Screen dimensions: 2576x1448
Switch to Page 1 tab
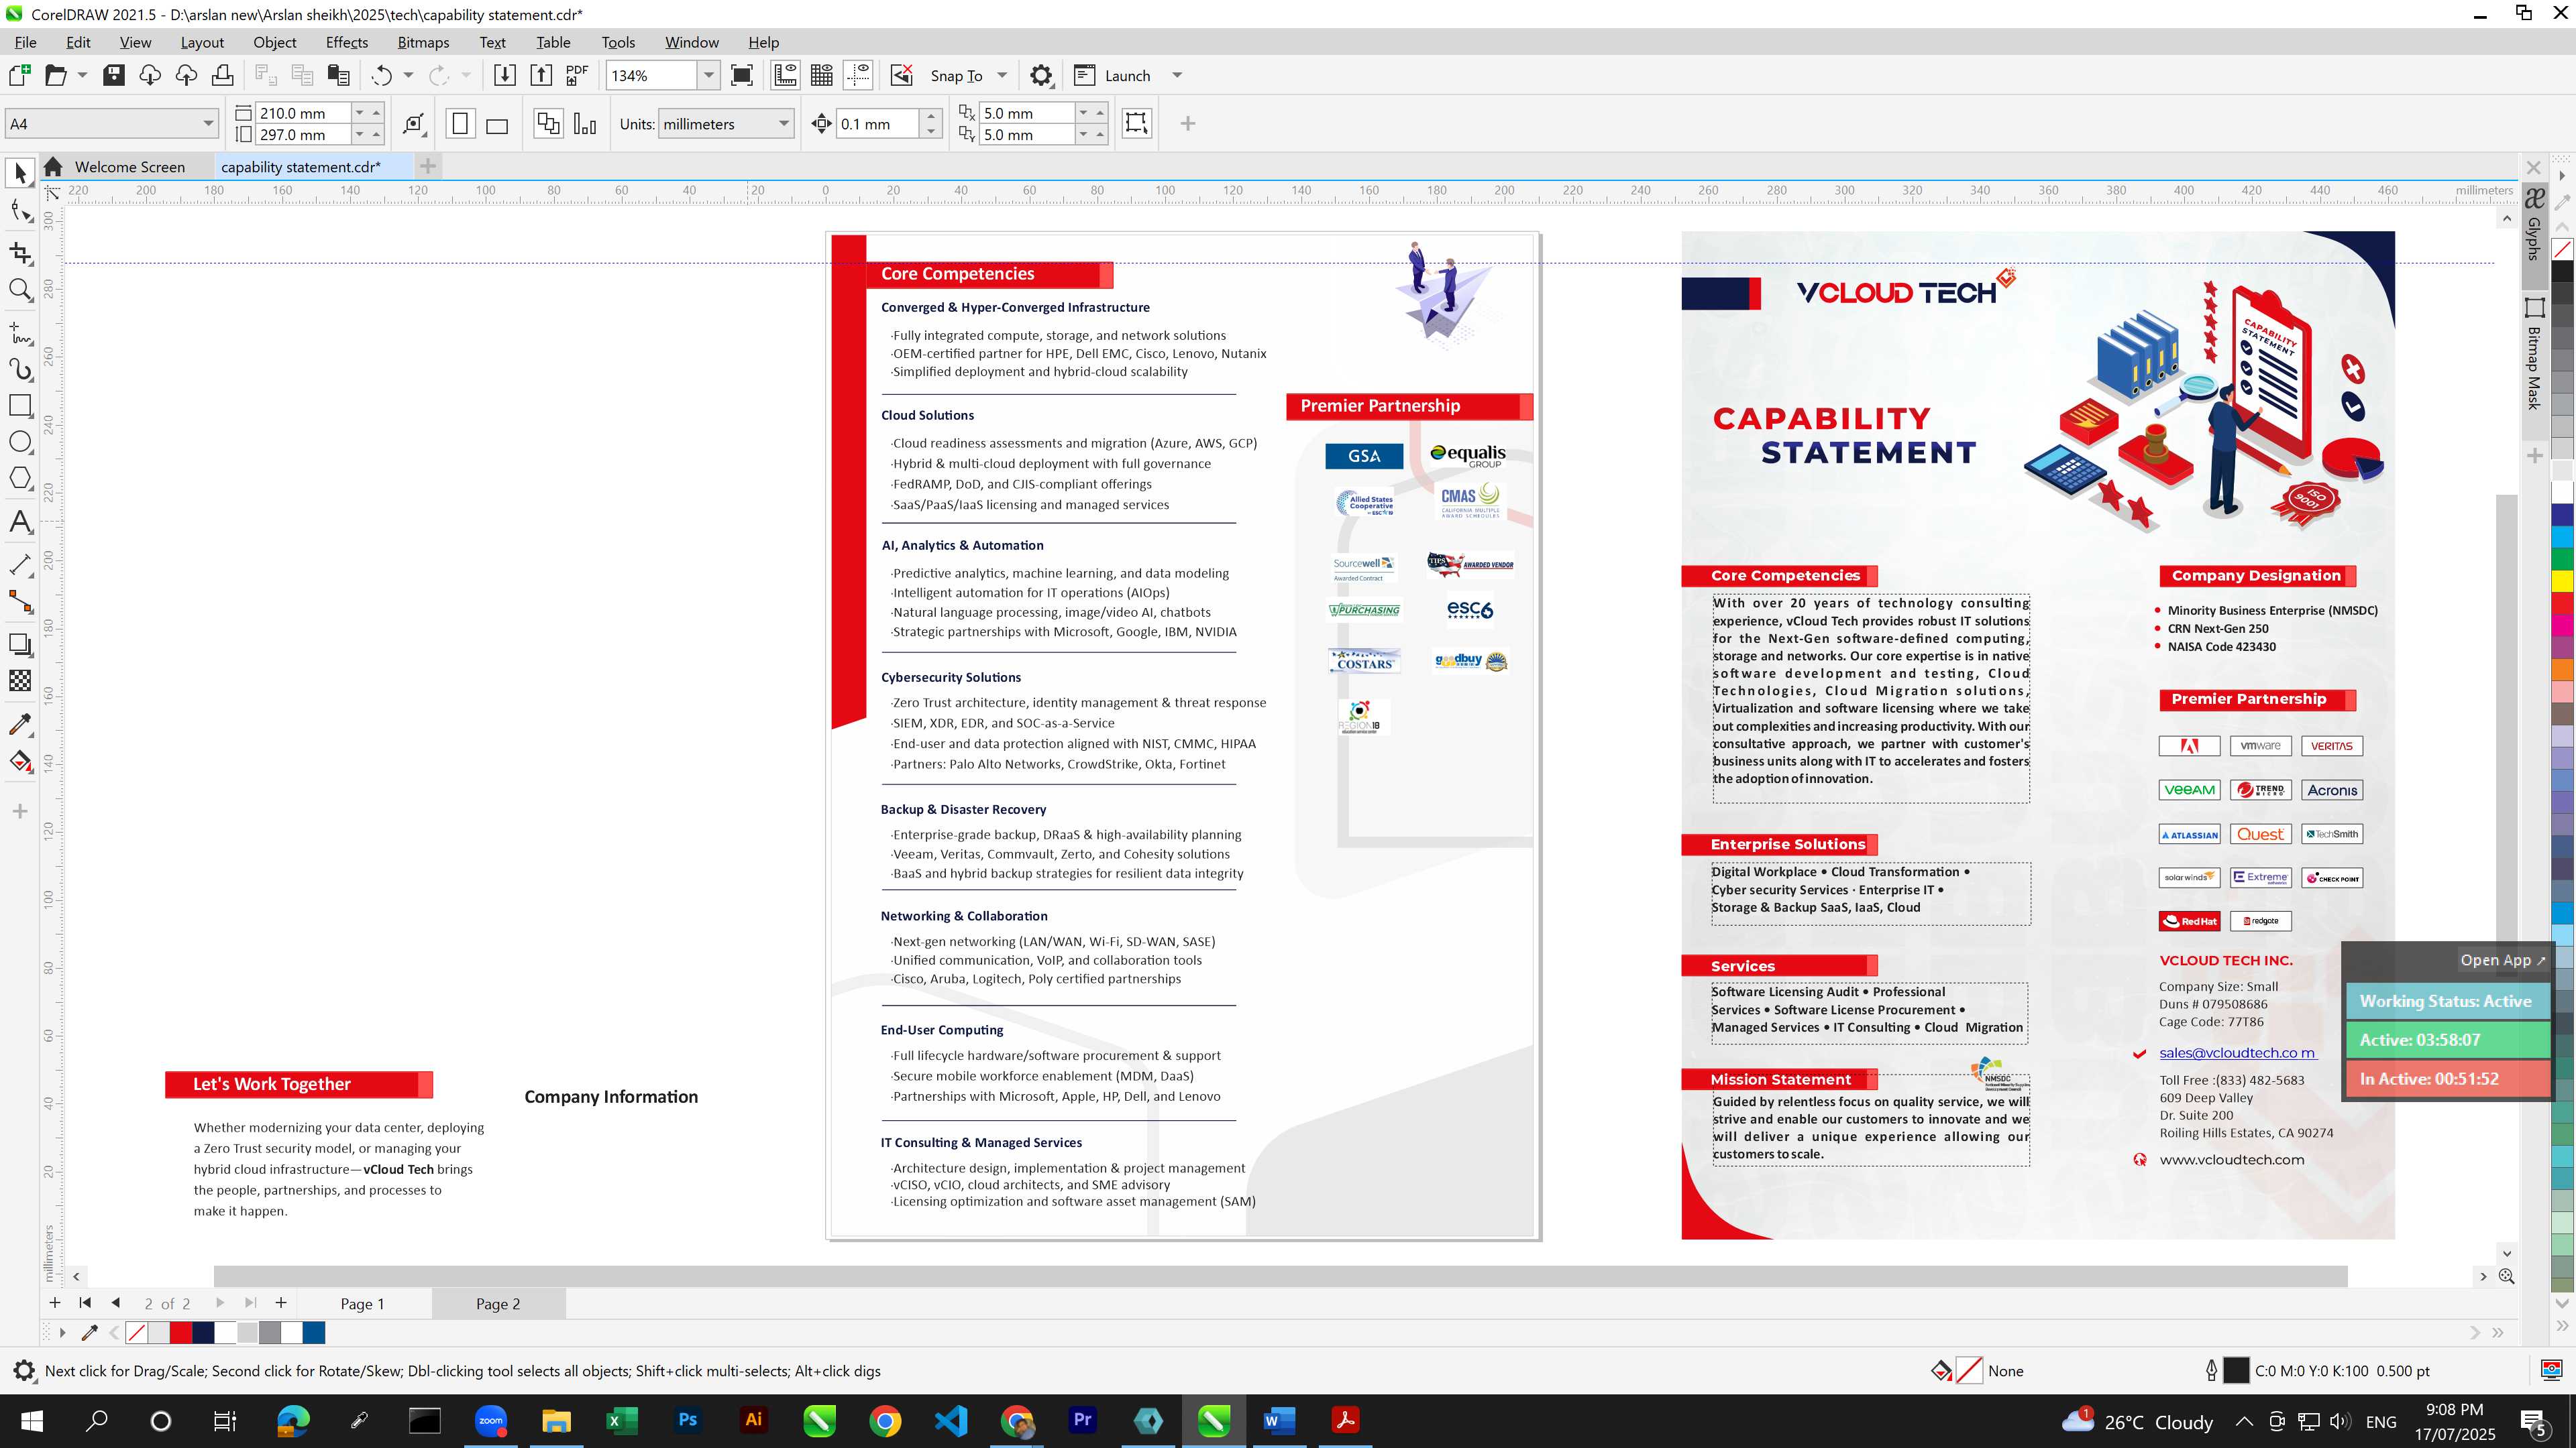click(362, 1304)
